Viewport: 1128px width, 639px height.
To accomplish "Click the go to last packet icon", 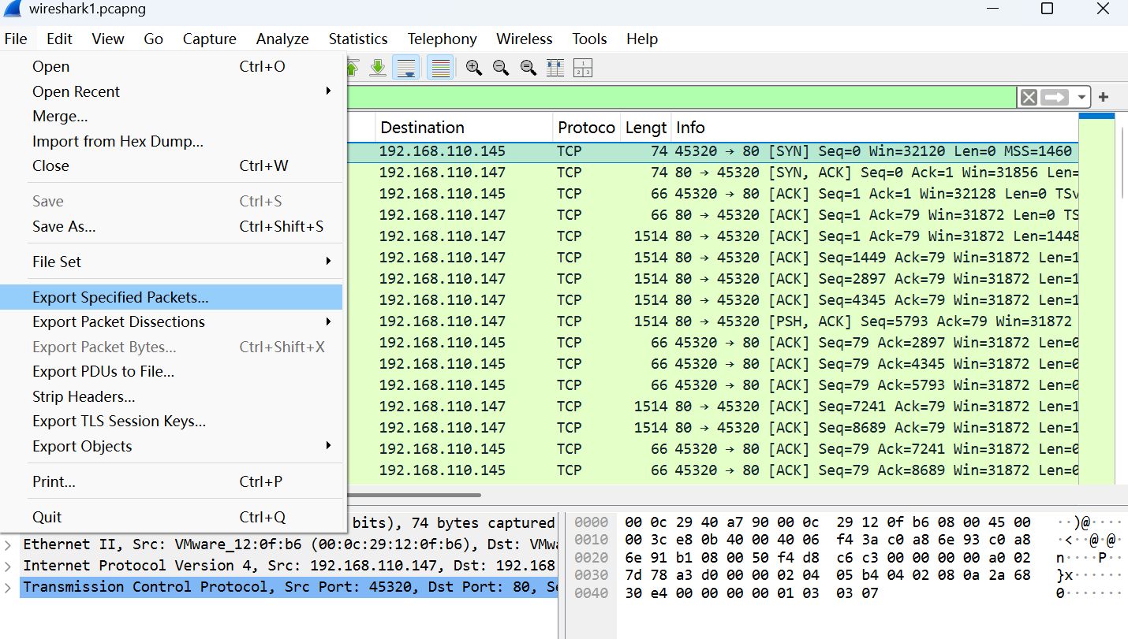I will click(x=378, y=68).
